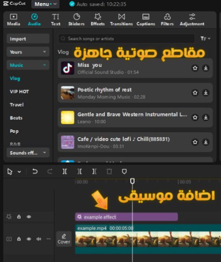The height and width of the screenshot is (262, 221).
Task: Redo the last action
Action: point(50,172)
